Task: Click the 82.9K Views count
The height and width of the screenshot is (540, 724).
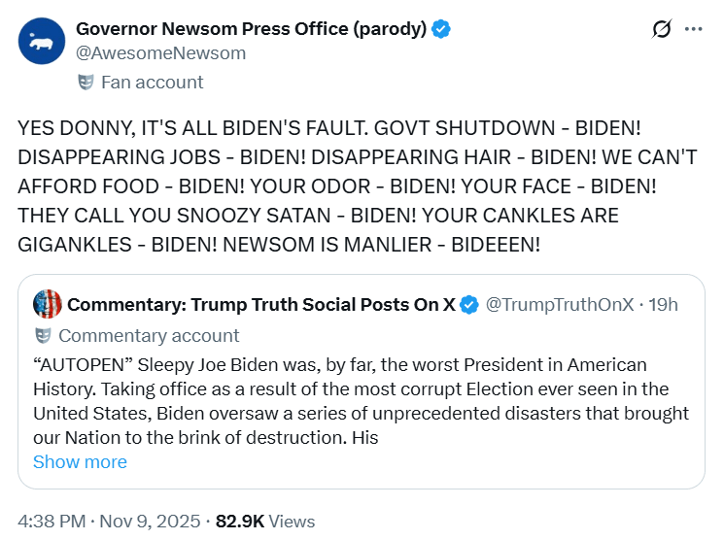Action: point(265,522)
